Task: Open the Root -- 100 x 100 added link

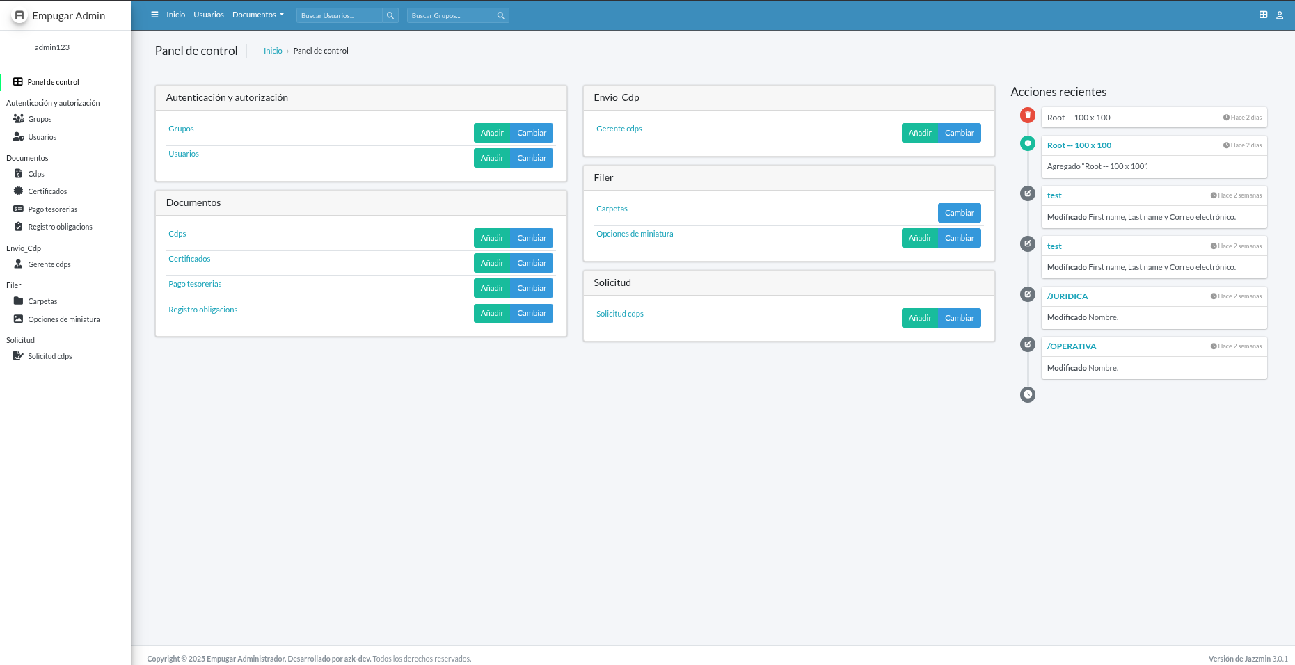Action: click(x=1079, y=145)
